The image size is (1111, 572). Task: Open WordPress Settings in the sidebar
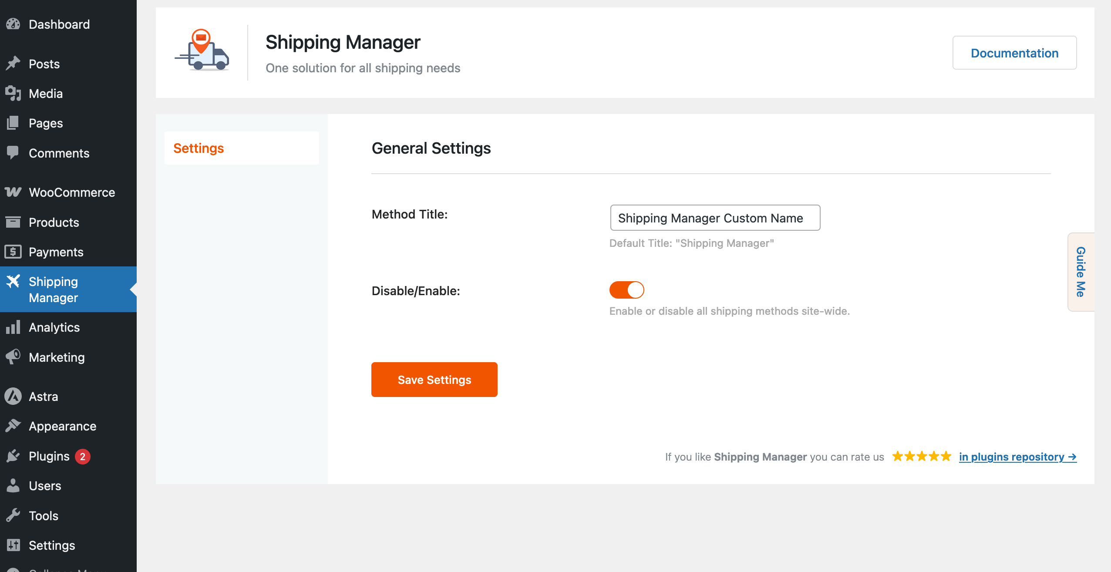tap(68, 545)
